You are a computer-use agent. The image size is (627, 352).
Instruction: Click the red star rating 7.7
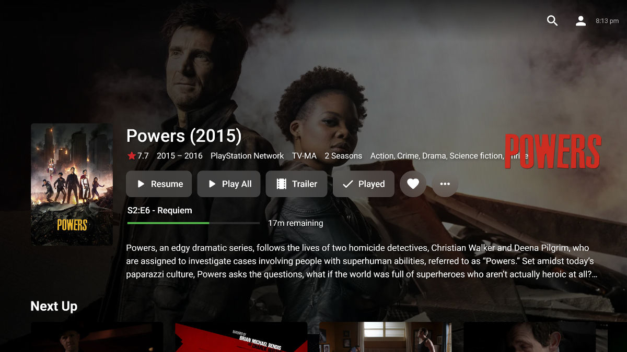[138, 156]
